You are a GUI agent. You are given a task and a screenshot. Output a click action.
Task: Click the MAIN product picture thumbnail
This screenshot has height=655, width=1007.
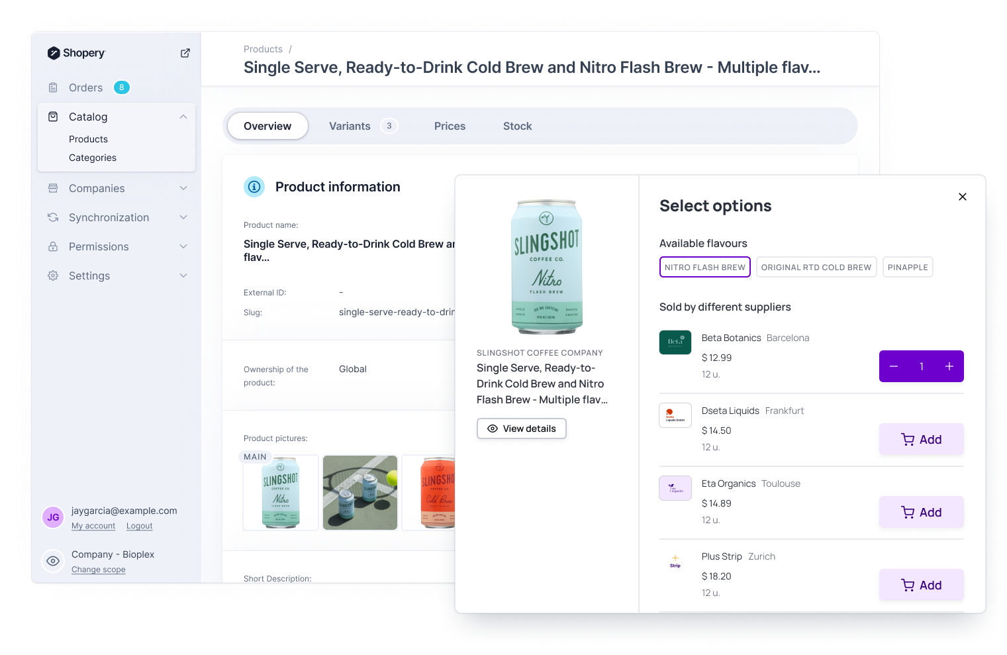[x=280, y=493]
